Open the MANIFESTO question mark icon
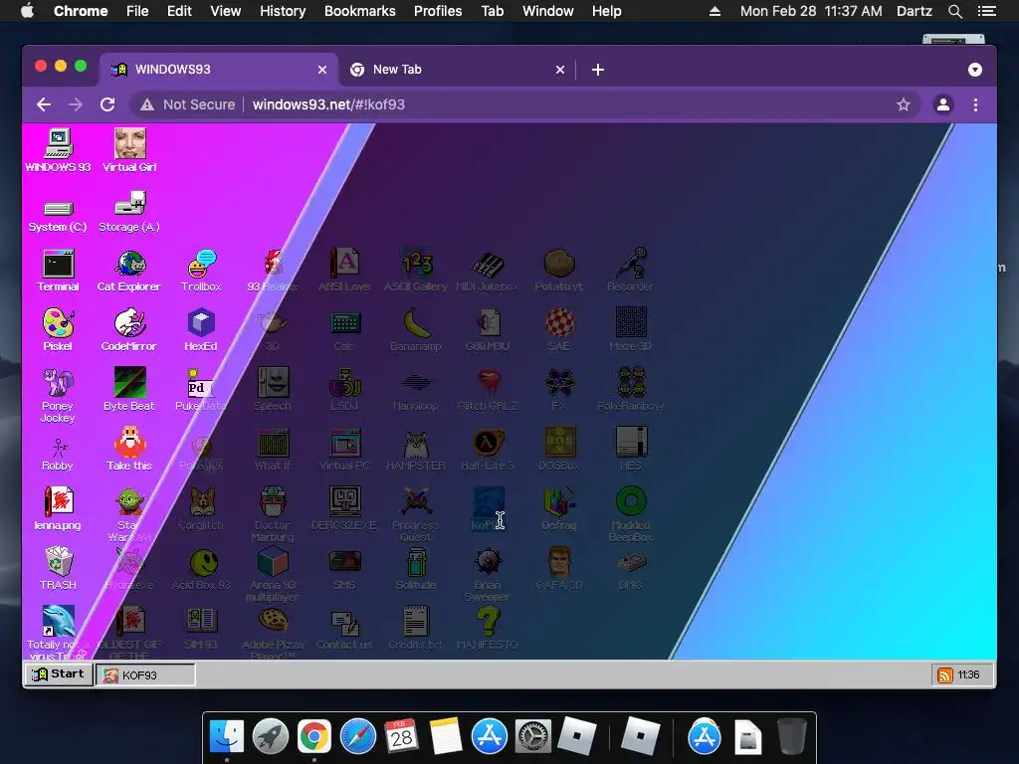The width and height of the screenshot is (1019, 764). pos(488,629)
